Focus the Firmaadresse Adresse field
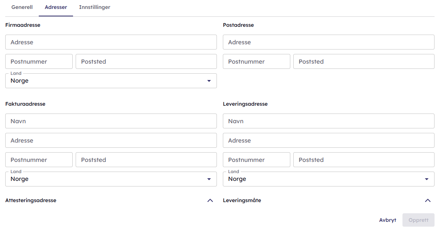Viewport: 439px width, 233px height. point(111,42)
